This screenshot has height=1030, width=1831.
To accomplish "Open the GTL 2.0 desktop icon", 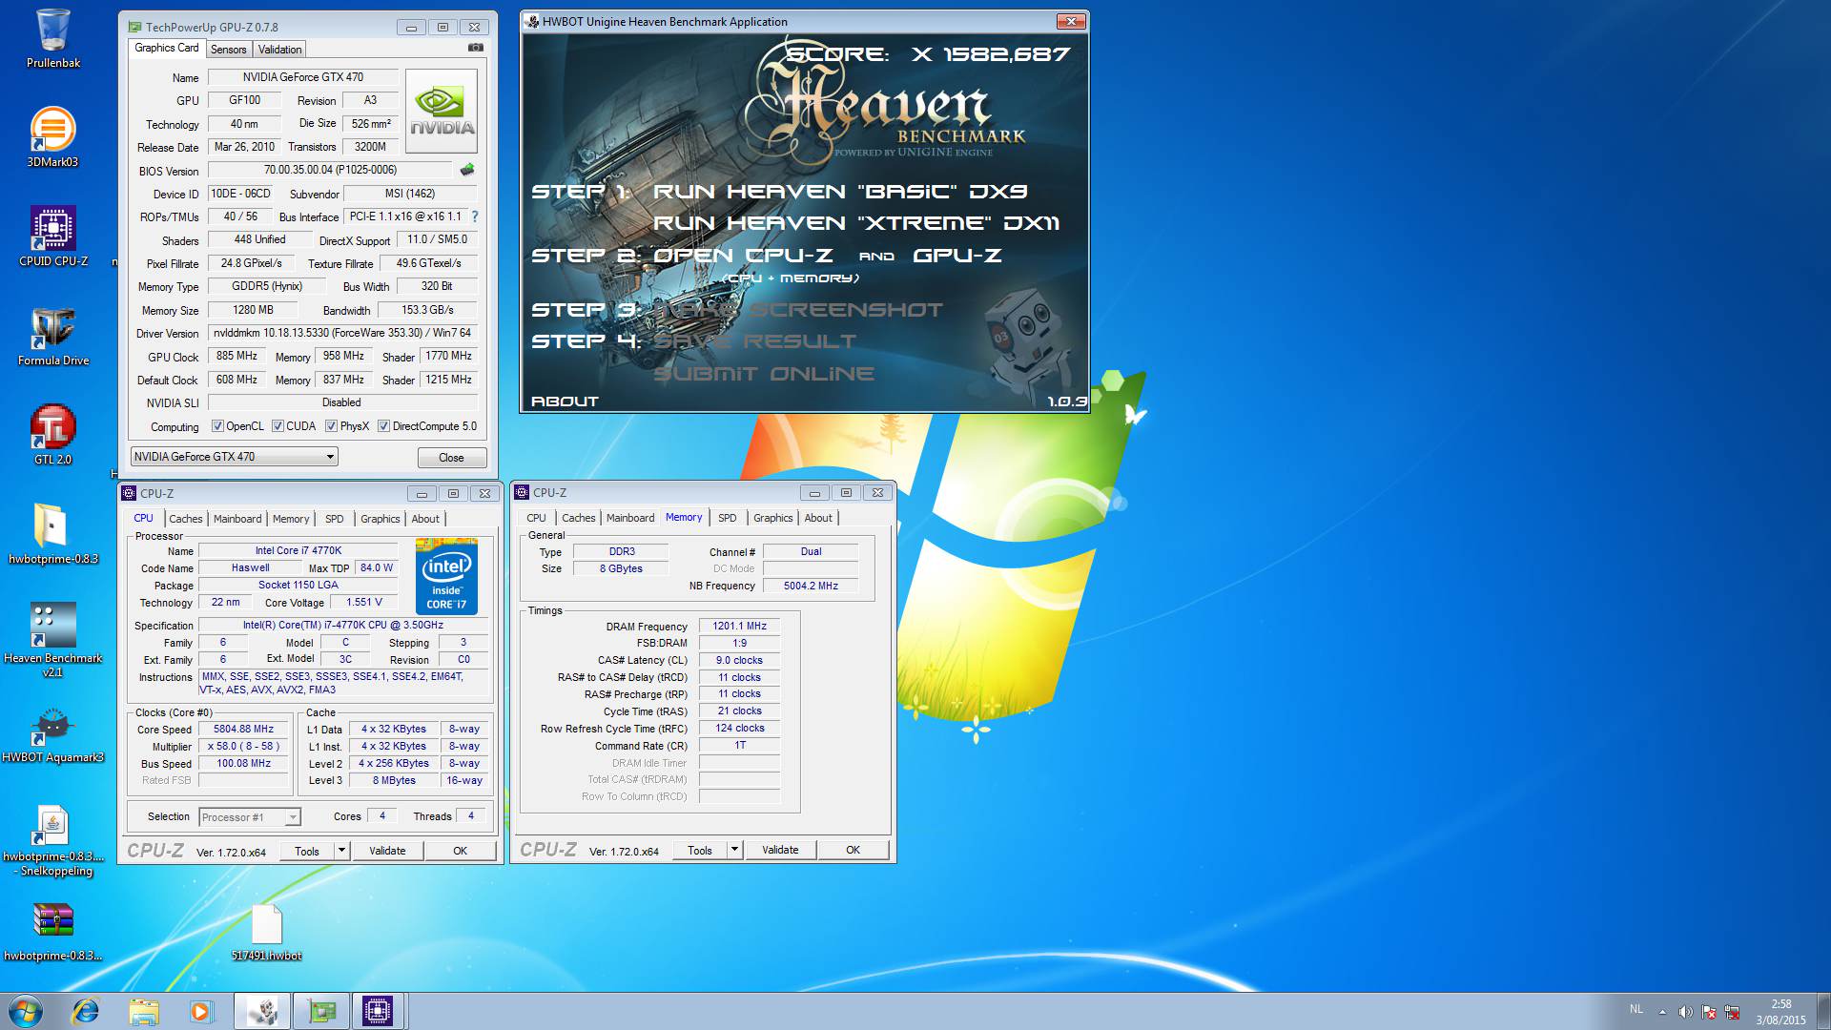I will click(52, 435).
